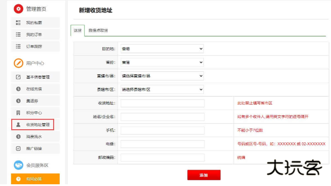Screen dimensions: 331x186
Task: Expand the 县辖市/区 dropdown
Action: 161,90
